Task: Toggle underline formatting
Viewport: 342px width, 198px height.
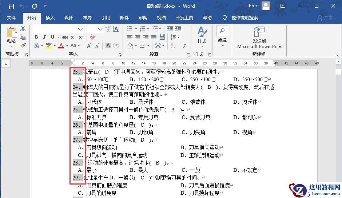Action: click(52, 37)
